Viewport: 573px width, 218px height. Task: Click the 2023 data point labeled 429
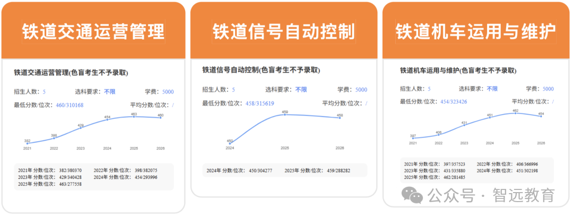81,128
